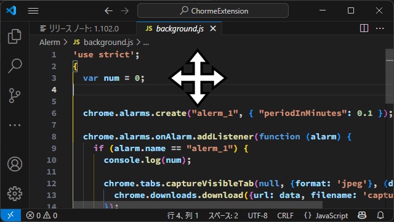Click console.log(num) on line 10
This screenshot has height=222, width=394.
pos(147,160)
